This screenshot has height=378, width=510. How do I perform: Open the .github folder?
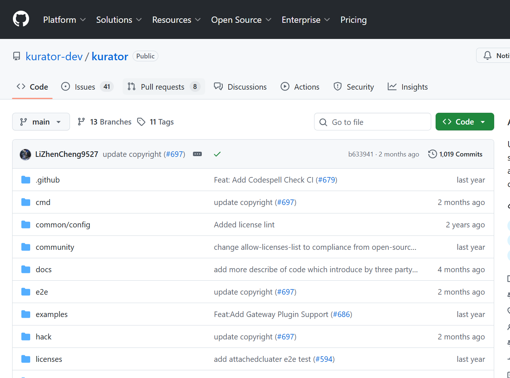[x=48, y=180]
